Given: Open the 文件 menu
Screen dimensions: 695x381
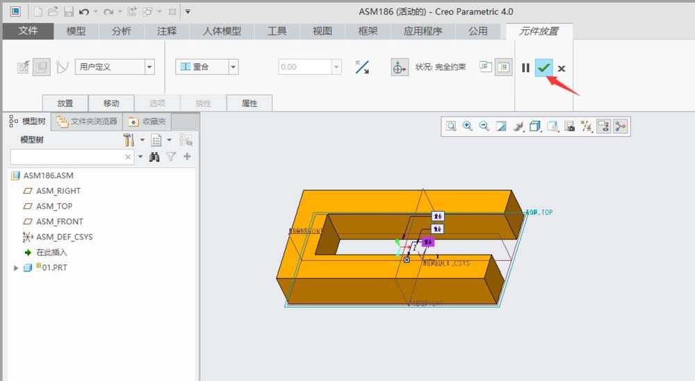Looking at the screenshot, I should pos(28,31).
